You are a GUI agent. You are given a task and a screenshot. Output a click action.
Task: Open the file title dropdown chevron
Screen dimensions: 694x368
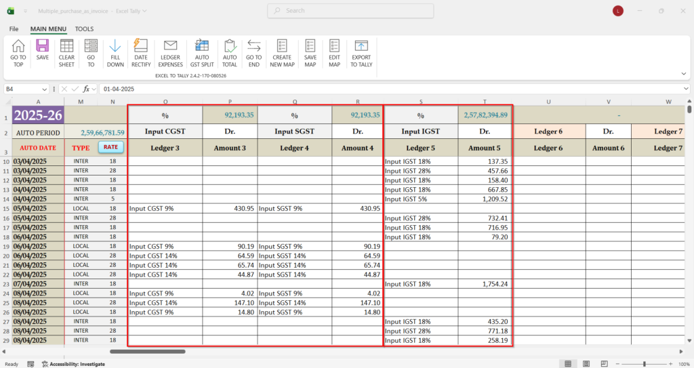click(144, 11)
